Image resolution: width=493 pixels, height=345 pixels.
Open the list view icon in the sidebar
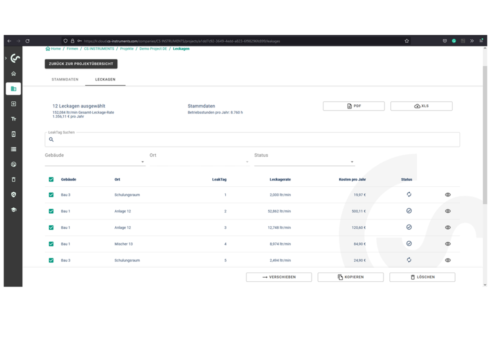coord(14,149)
